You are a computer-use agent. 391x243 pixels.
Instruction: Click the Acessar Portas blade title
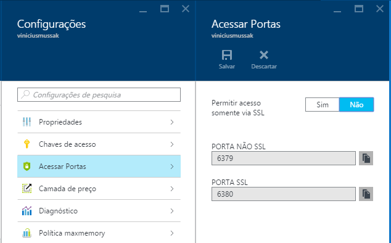pos(246,24)
